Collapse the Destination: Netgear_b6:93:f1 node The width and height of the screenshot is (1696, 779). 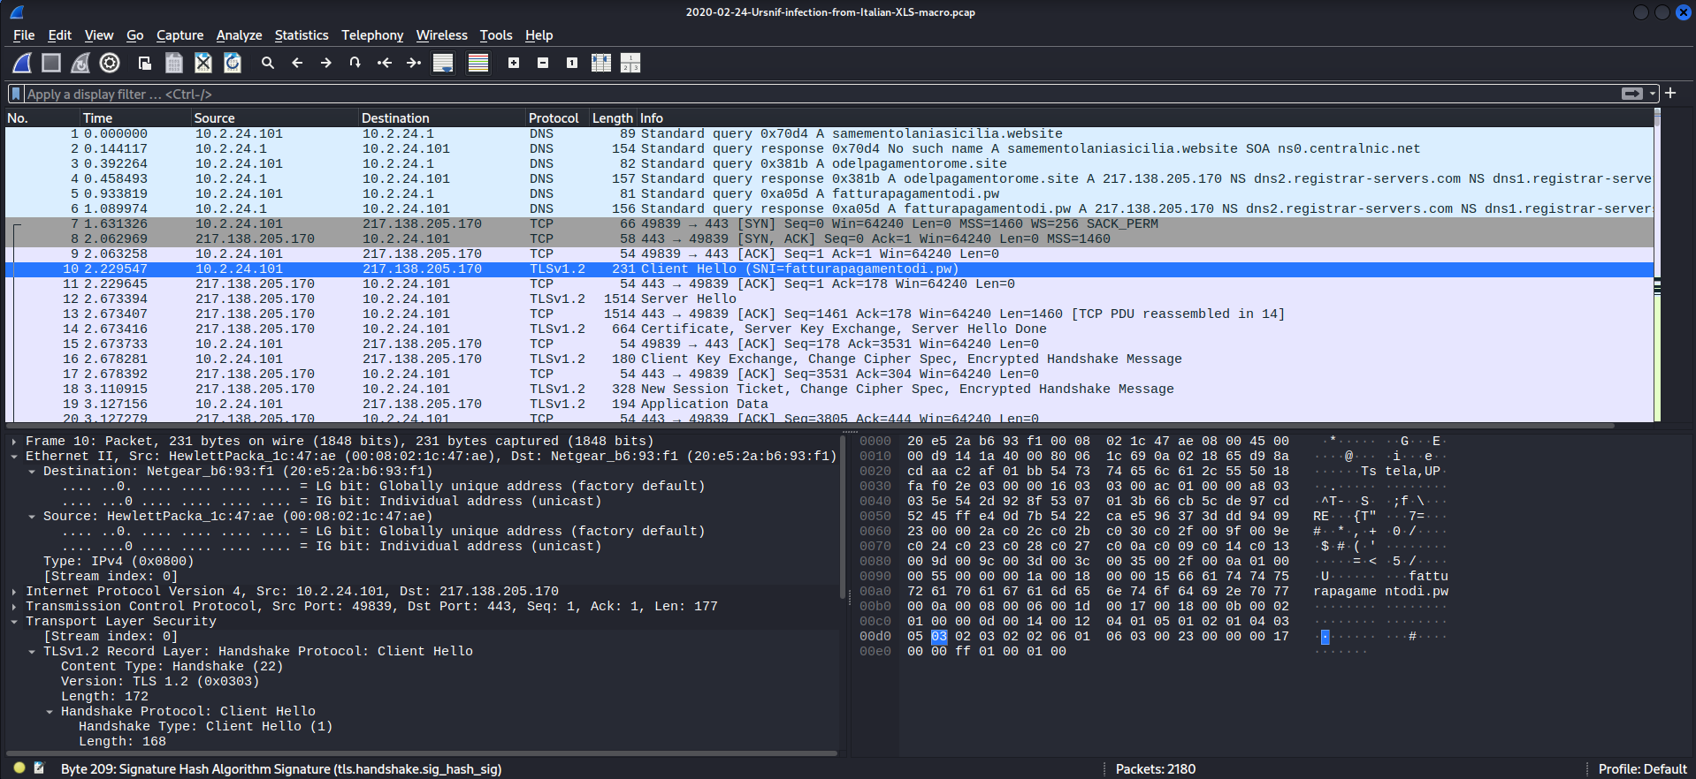(32, 472)
